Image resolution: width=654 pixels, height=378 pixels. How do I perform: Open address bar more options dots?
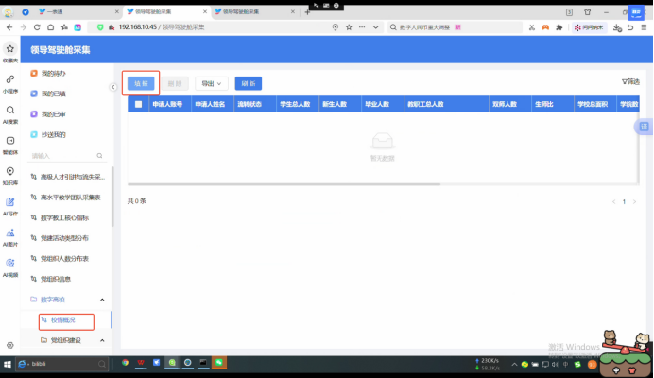point(362,27)
